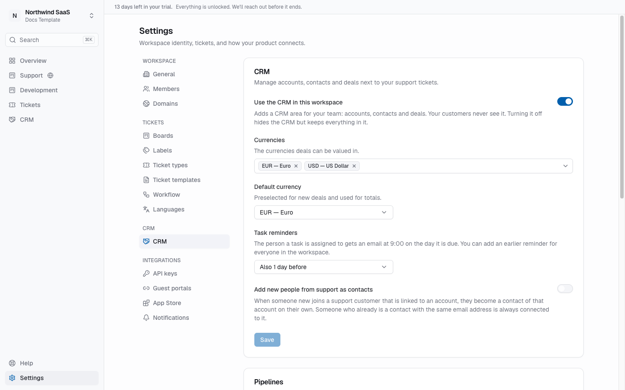This screenshot has width=625, height=390.
Task: Select the active CRM settings item
Action: tap(184, 241)
